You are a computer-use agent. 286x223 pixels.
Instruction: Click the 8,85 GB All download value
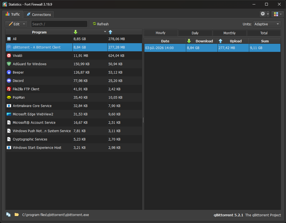coord(80,39)
